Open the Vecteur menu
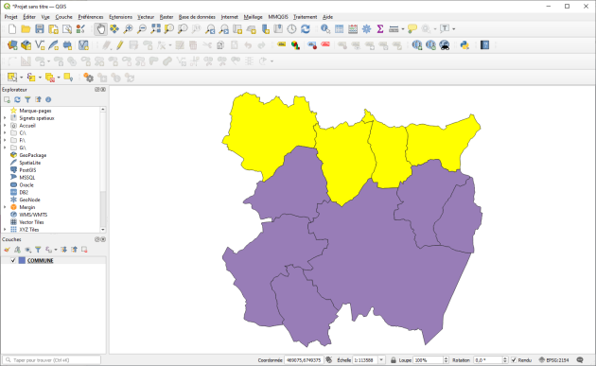The image size is (596, 366). pyautogui.click(x=146, y=17)
